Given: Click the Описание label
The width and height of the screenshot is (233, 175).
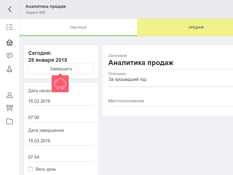Looking at the screenshot, I should pos(117,74).
